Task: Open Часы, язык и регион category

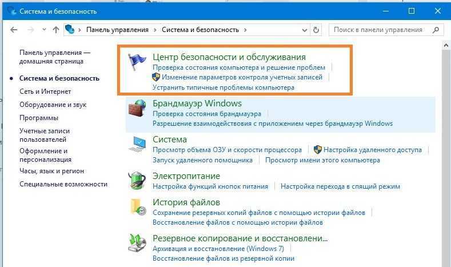Action: (52, 171)
